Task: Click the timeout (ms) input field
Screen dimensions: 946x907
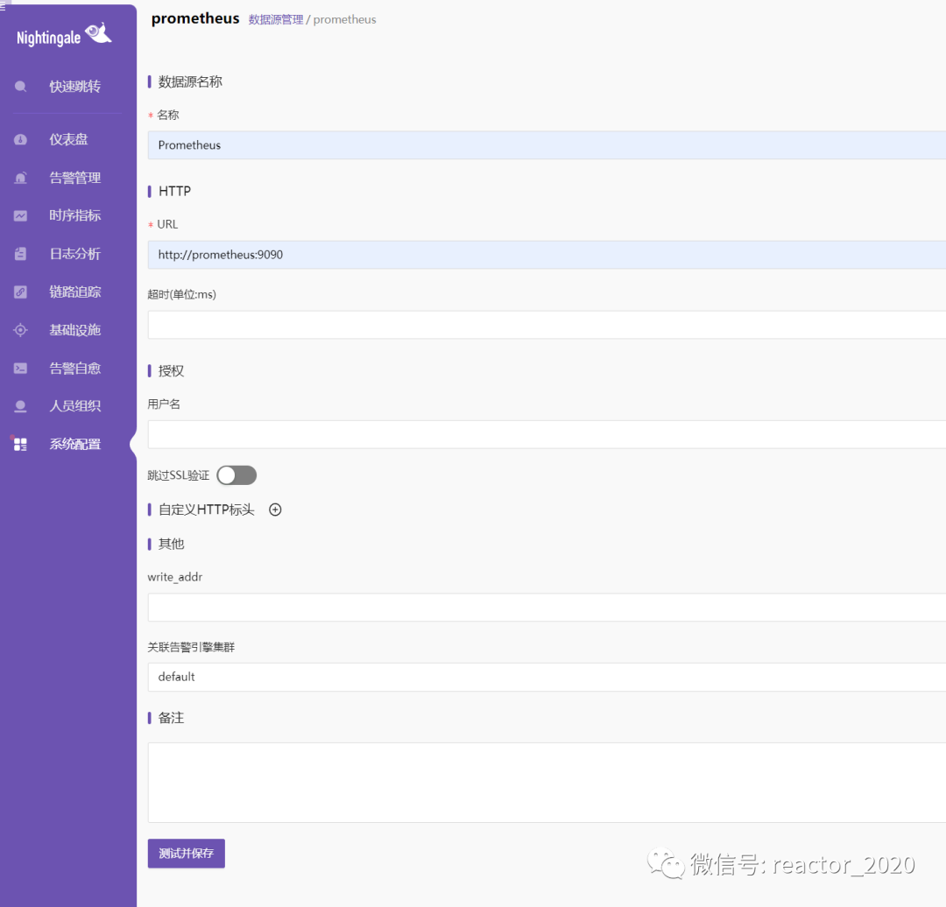Action: pos(547,325)
